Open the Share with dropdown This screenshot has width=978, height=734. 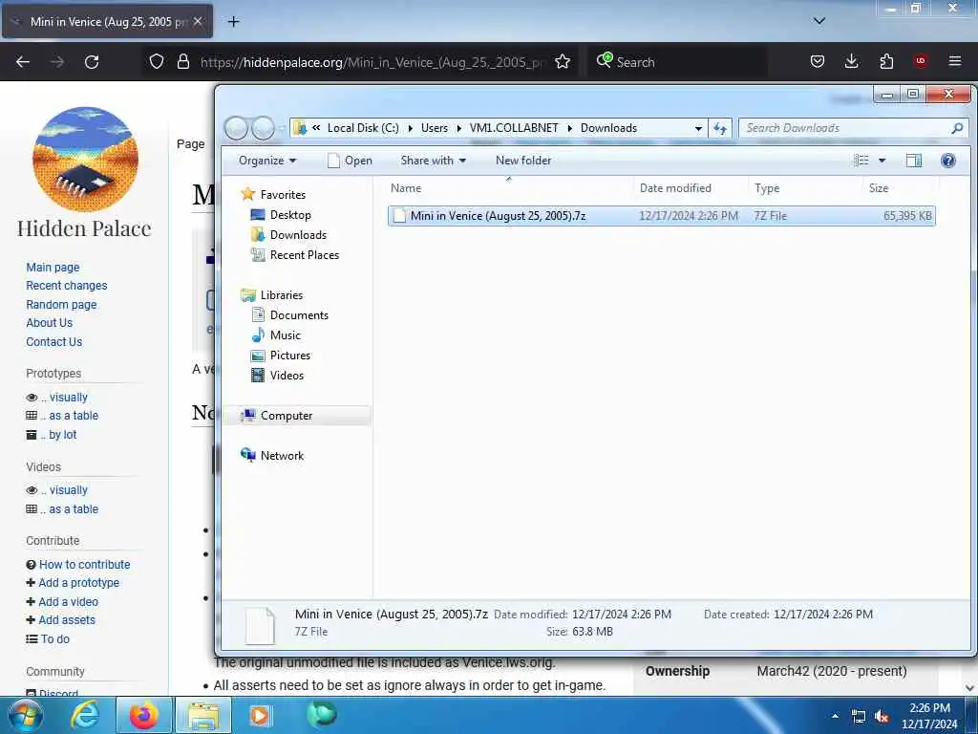click(433, 161)
